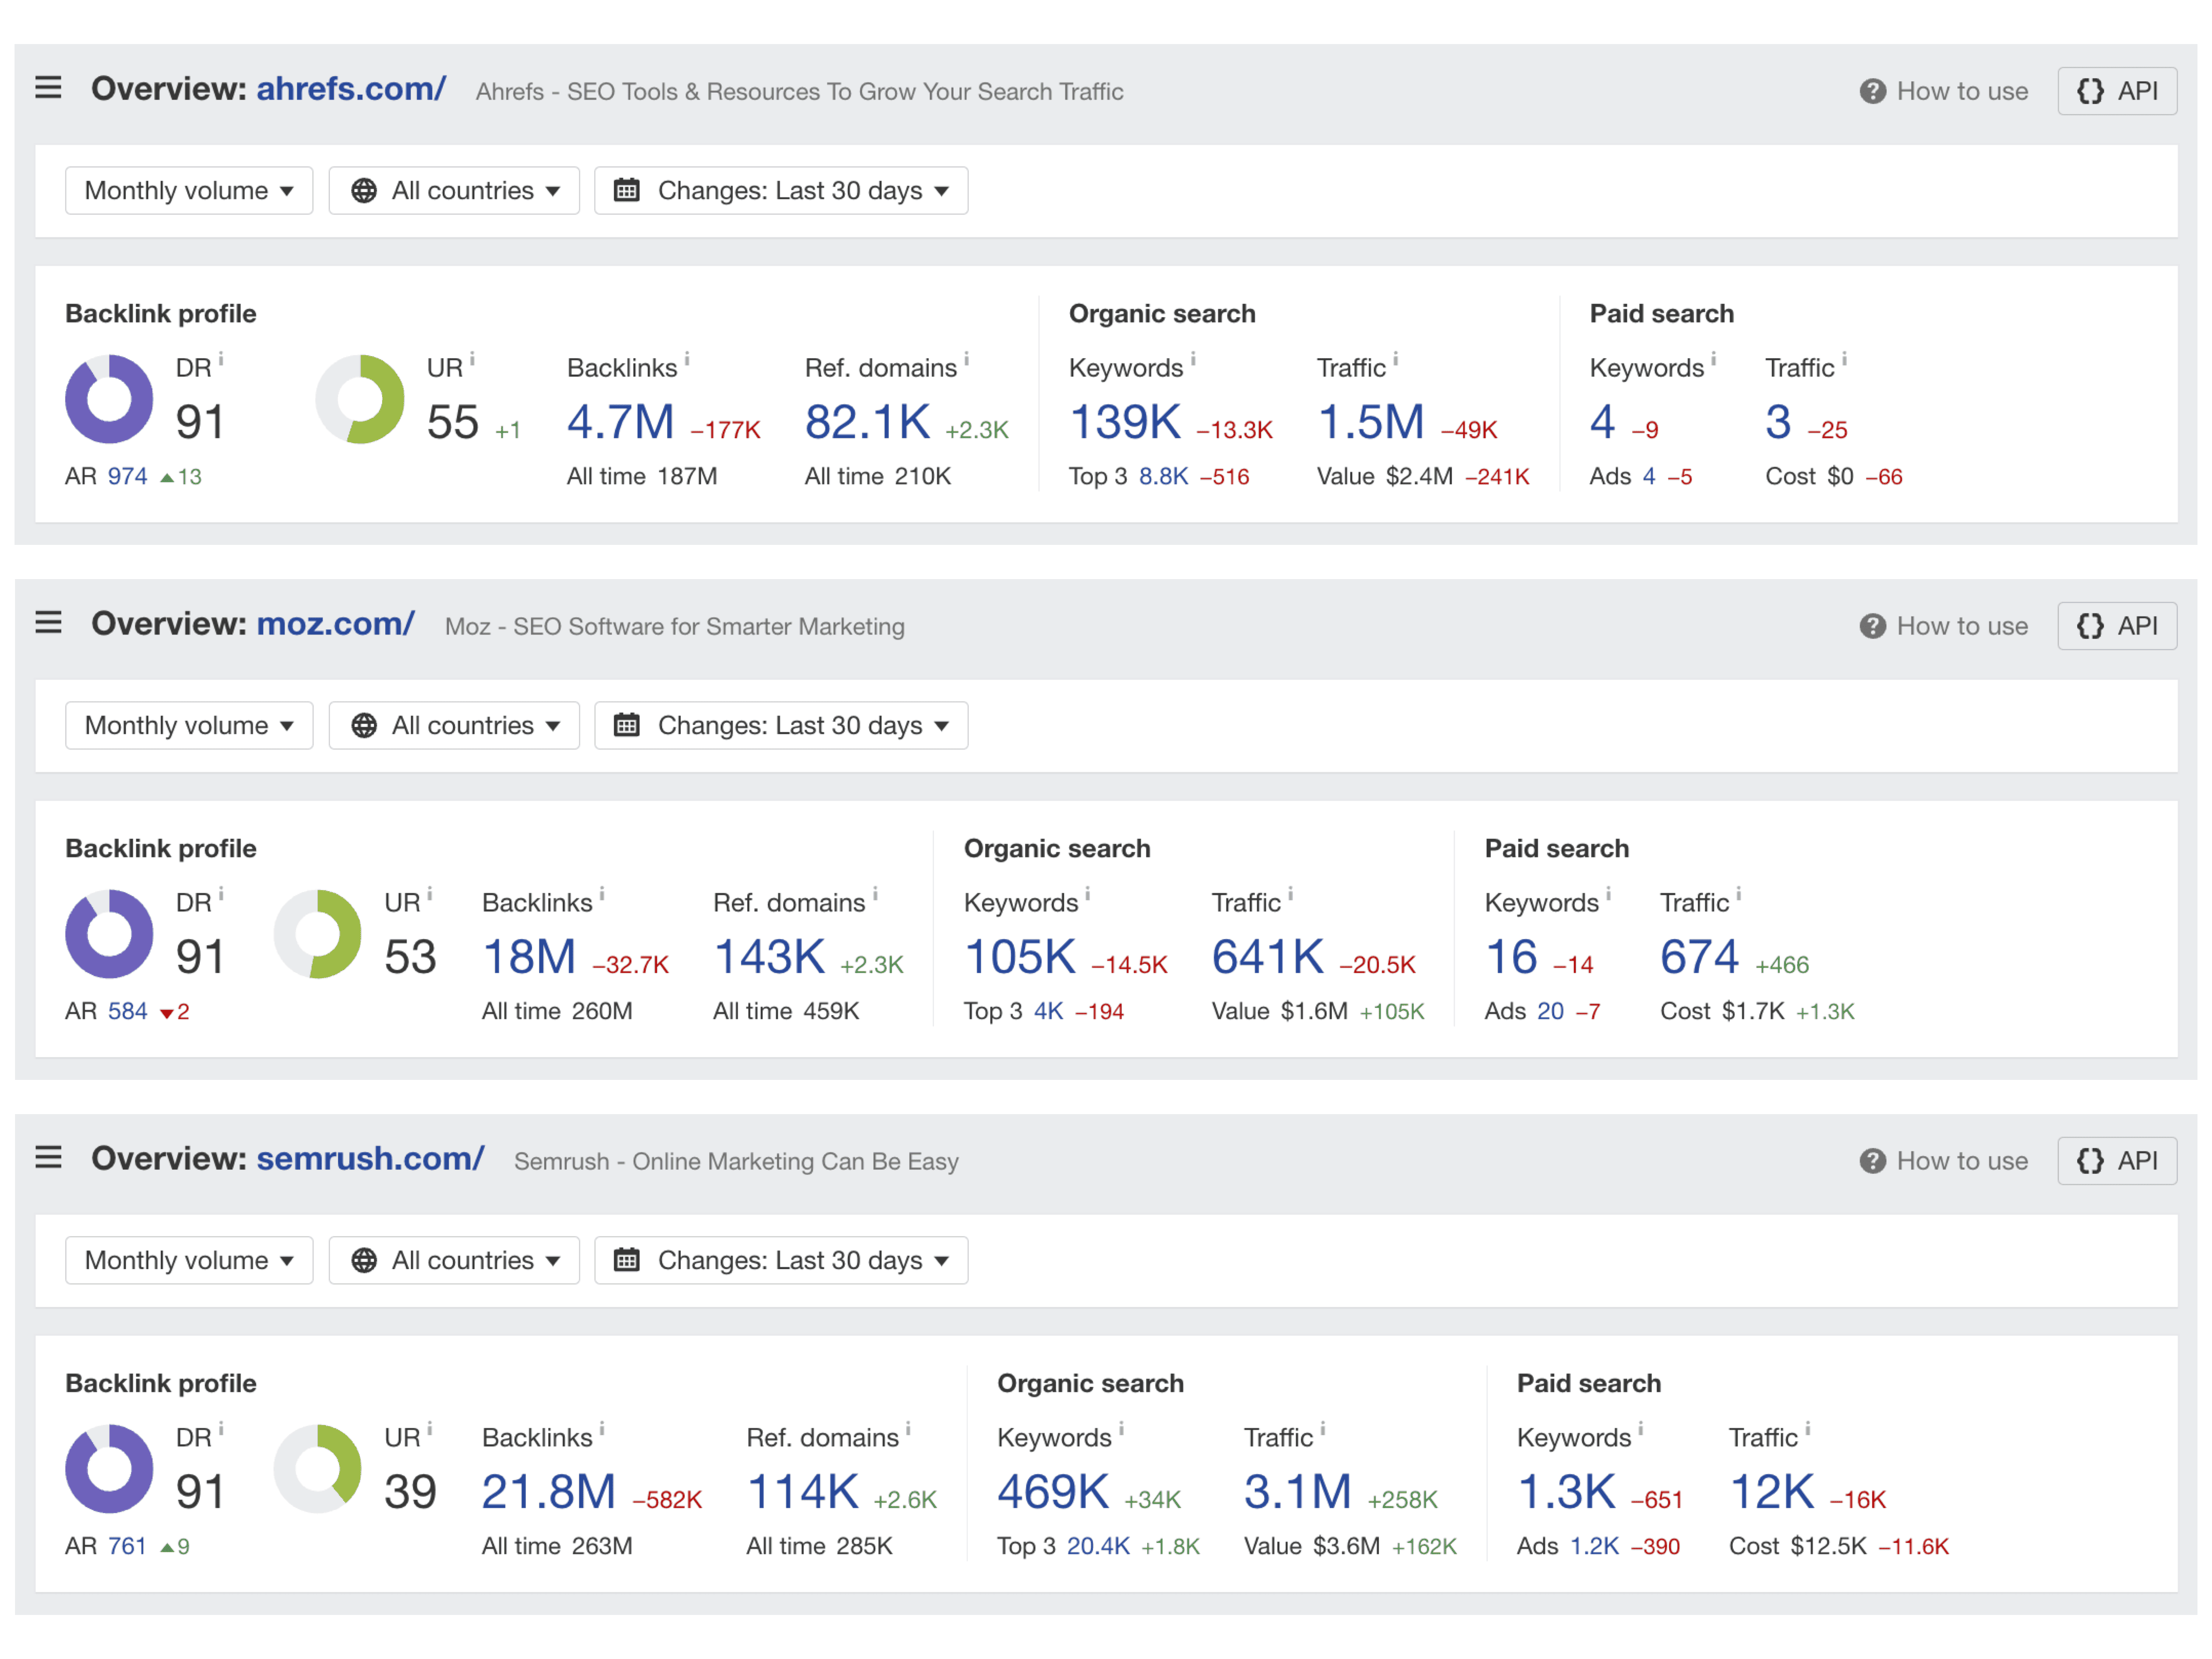Expand Monthly volume dropdown for ahrefs.com
Image resolution: width=2212 pixels, height=1659 pixels.
[189, 190]
